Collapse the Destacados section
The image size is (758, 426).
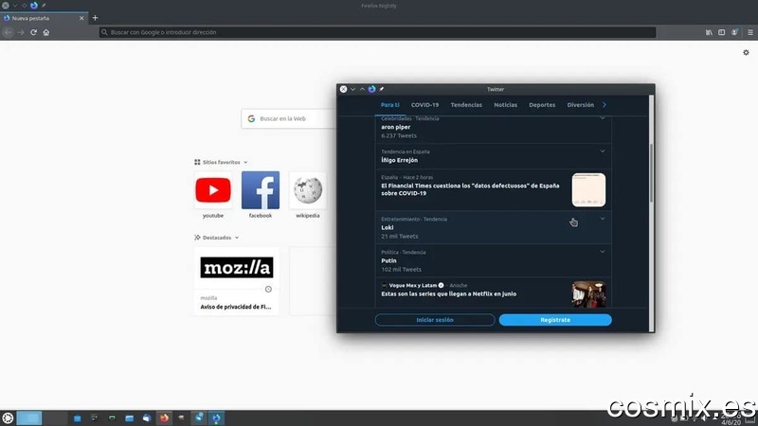coord(217,238)
